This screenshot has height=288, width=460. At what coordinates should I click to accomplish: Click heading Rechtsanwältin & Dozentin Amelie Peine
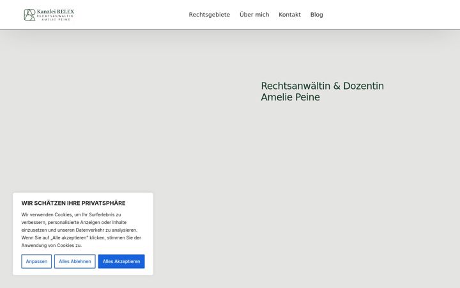[322, 92]
